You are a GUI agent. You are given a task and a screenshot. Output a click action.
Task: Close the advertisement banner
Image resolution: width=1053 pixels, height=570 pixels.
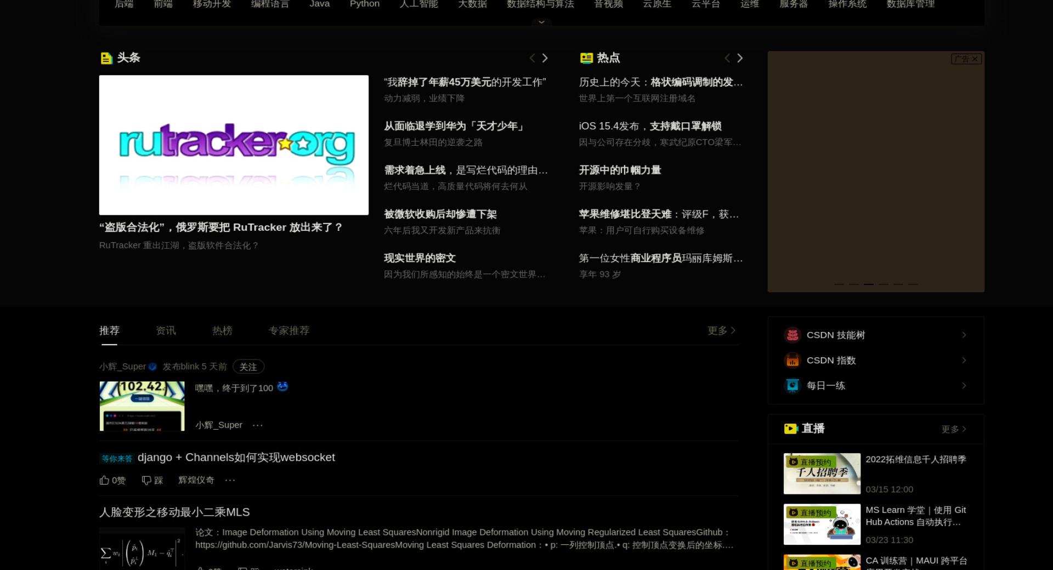point(975,59)
